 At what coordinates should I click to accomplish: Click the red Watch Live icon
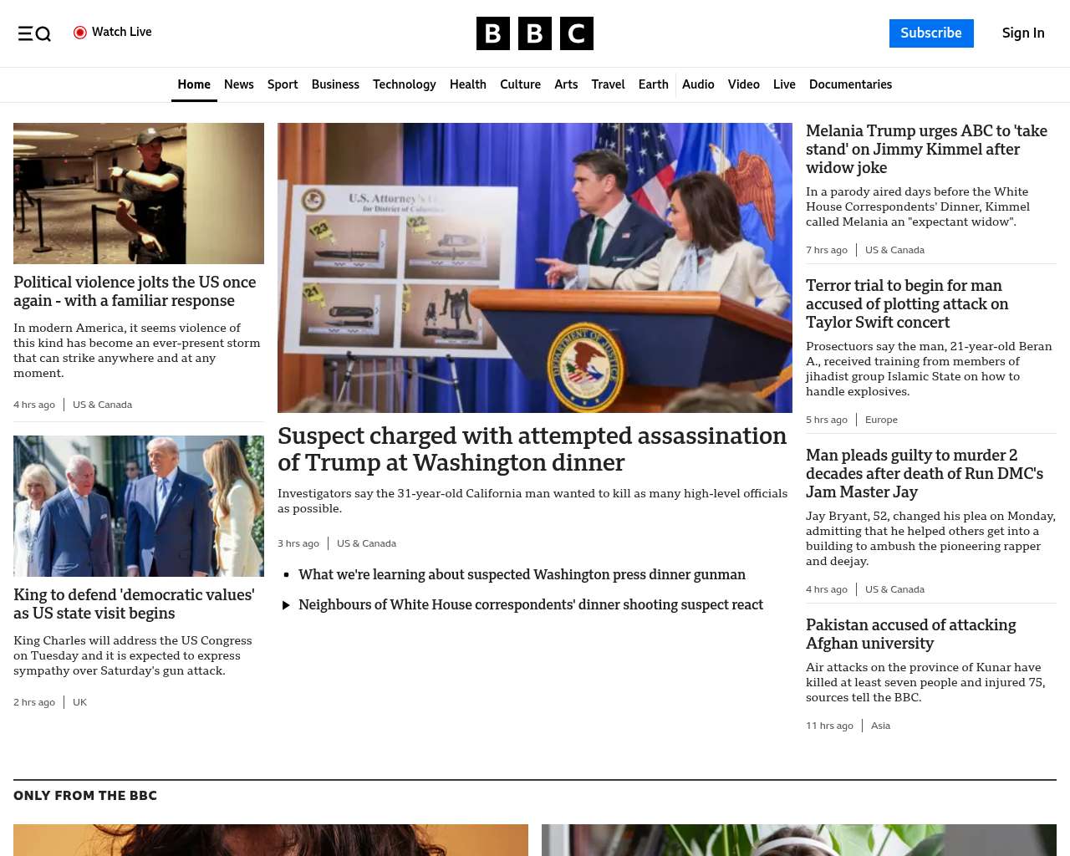(x=80, y=33)
